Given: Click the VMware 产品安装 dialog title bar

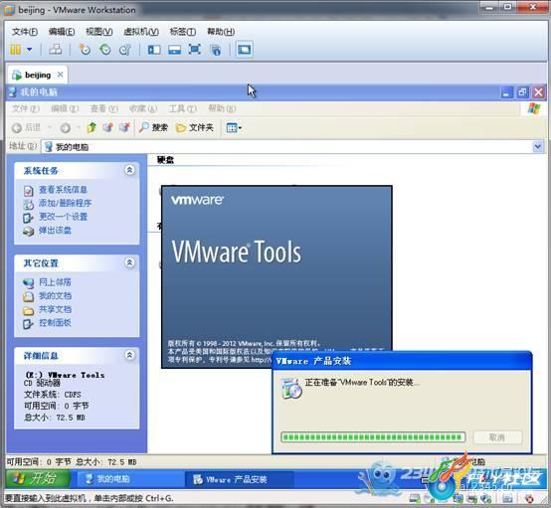Looking at the screenshot, I should coord(402,361).
